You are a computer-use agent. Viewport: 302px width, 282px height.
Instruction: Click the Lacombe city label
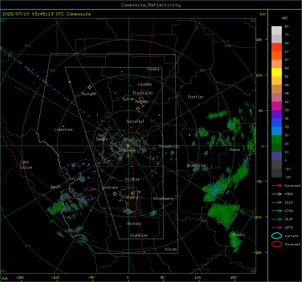(145, 84)
